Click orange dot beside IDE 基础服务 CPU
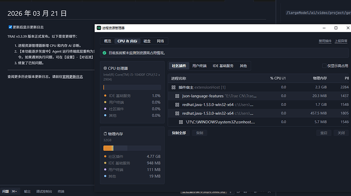Viewport: 351px width, 196px height. click(105, 95)
